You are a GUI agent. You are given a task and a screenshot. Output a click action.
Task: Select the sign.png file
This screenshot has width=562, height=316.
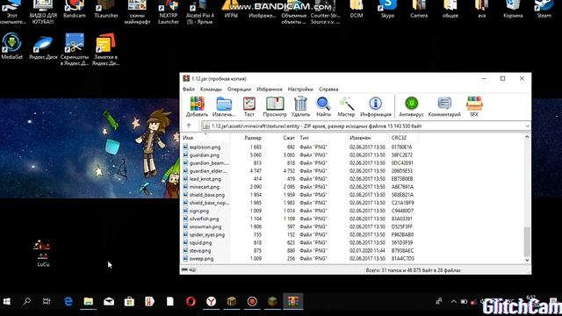pyautogui.click(x=196, y=211)
